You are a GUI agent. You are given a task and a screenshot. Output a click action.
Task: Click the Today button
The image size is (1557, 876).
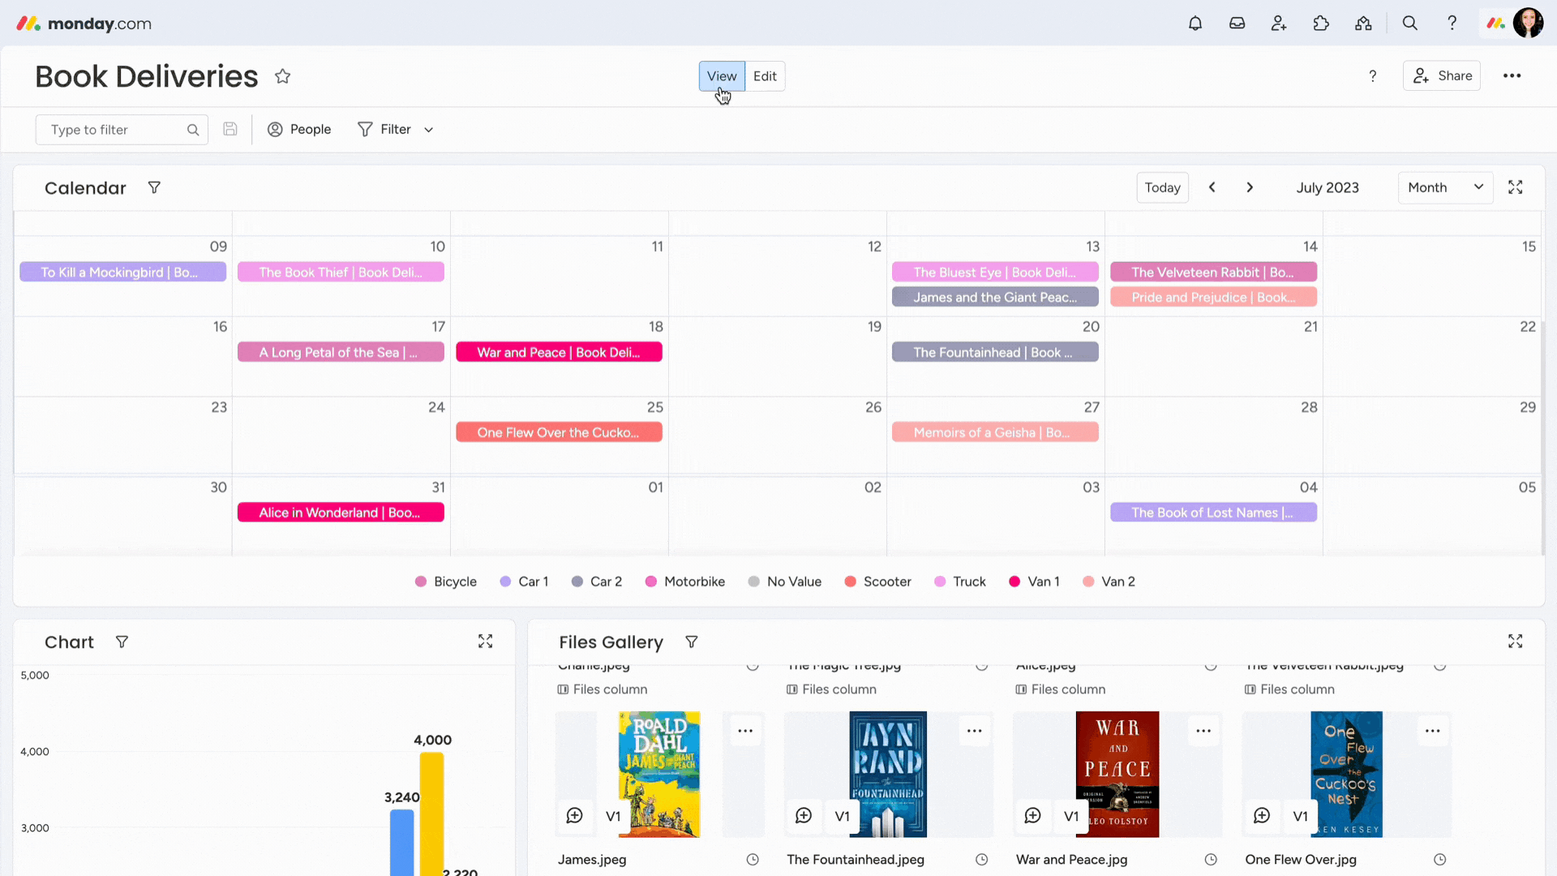pyautogui.click(x=1162, y=187)
